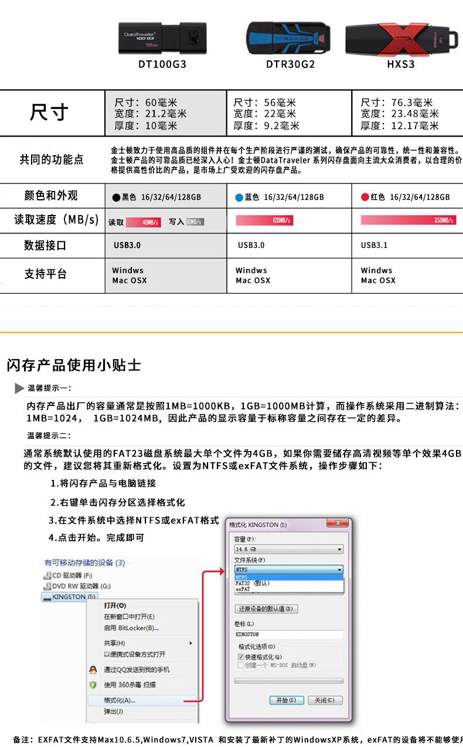Pick FAT32 (默认) in the file system list
The image size is (463, 747).
(x=288, y=583)
